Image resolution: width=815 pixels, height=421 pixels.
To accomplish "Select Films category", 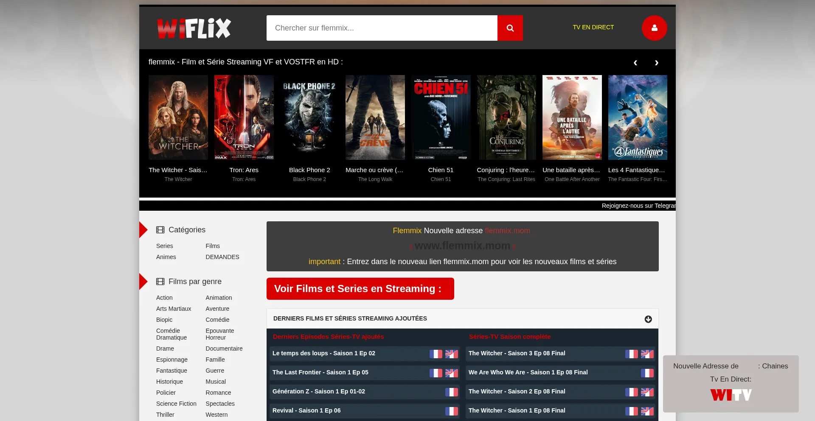I will [x=213, y=246].
